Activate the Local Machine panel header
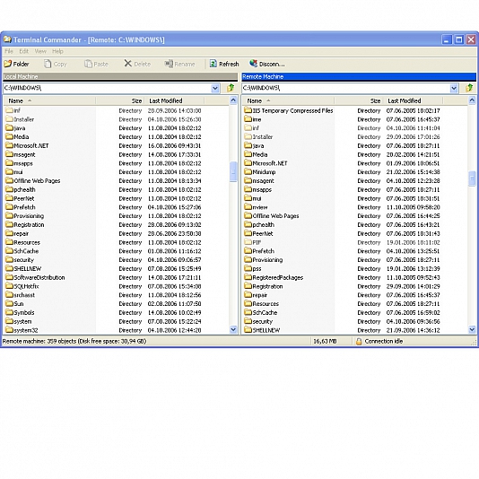Image resolution: width=479 pixels, height=479 pixels. pyautogui.click(x=120, y=76)
